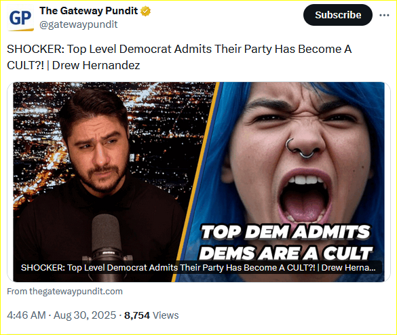The image size is (397, 335).
Task: Open the Drew Hernandez video card thumbnail
Action: point(199,182)
